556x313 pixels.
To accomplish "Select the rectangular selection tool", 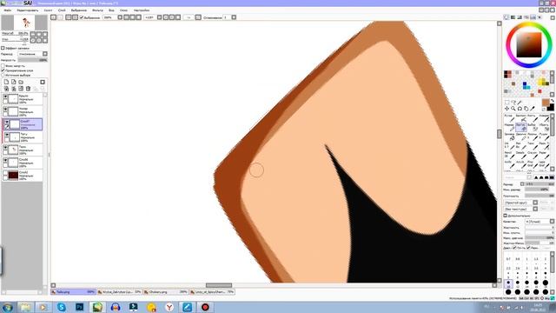I will pos(506,103).
